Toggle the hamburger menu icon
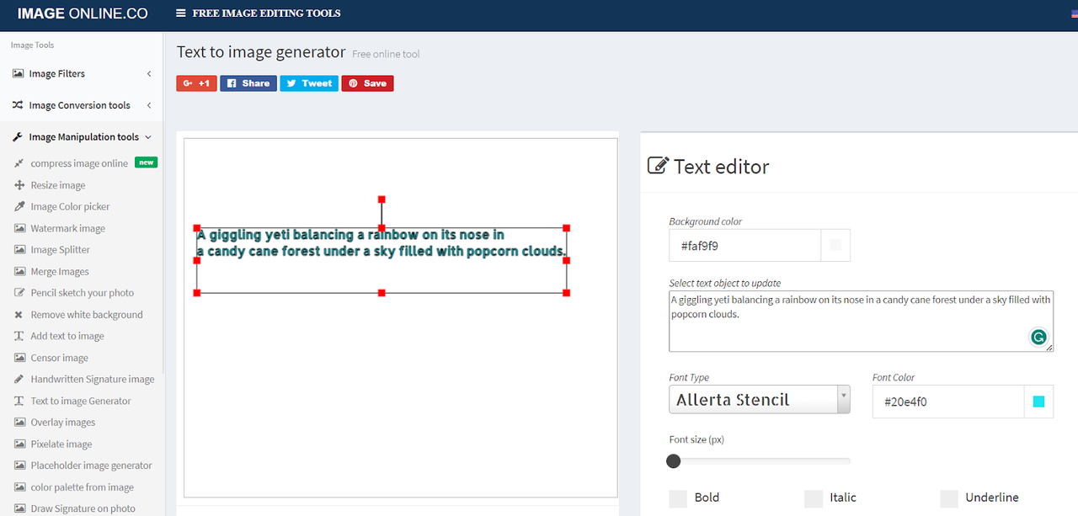The height and width of the screenshot is (516, 1078). tap(181, 13)
